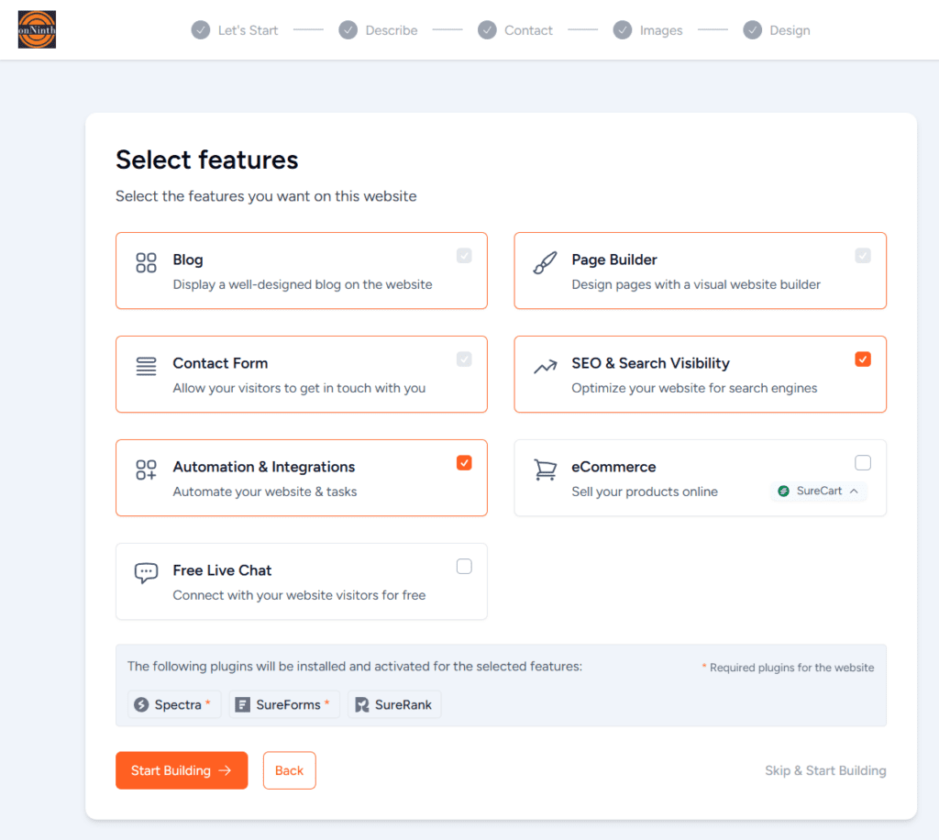Enable the eCommerce checkbox
Image resolution: width=939 pixels, height=840 pixels.
862,463
